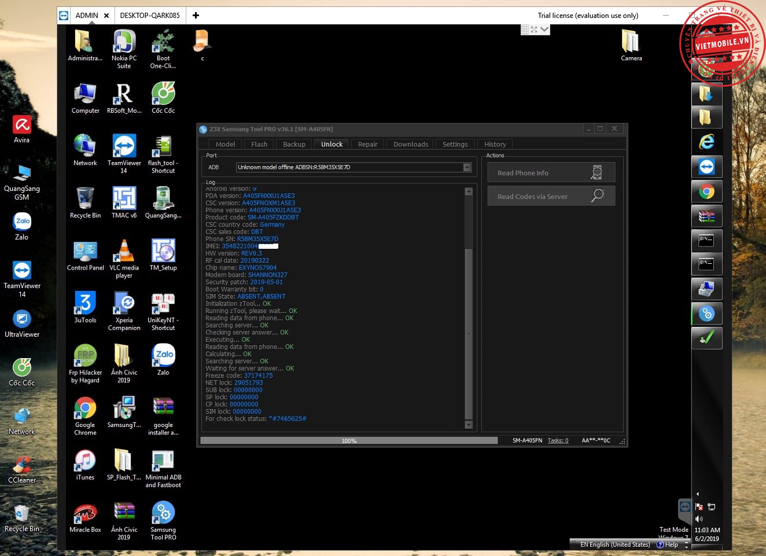766x556 pixels.
Task: Select QuangSang icon next to TMAC v6
Action: coord(163,202)
